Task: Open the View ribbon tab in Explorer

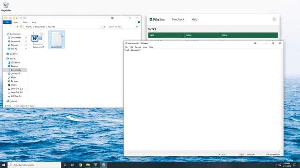Action: (34, 22)
